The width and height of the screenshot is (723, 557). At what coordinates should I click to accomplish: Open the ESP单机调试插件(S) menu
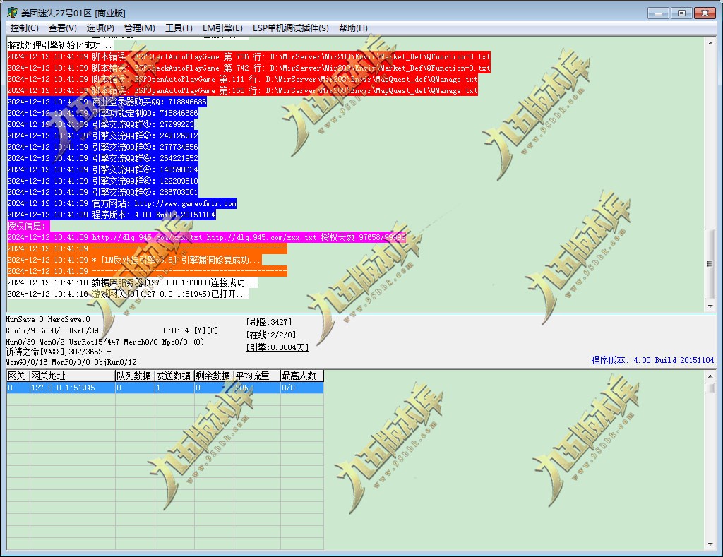coord(290,28)
